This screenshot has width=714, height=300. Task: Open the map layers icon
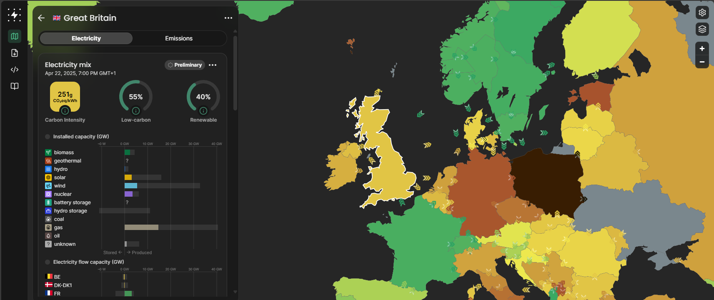coord(702,29)
